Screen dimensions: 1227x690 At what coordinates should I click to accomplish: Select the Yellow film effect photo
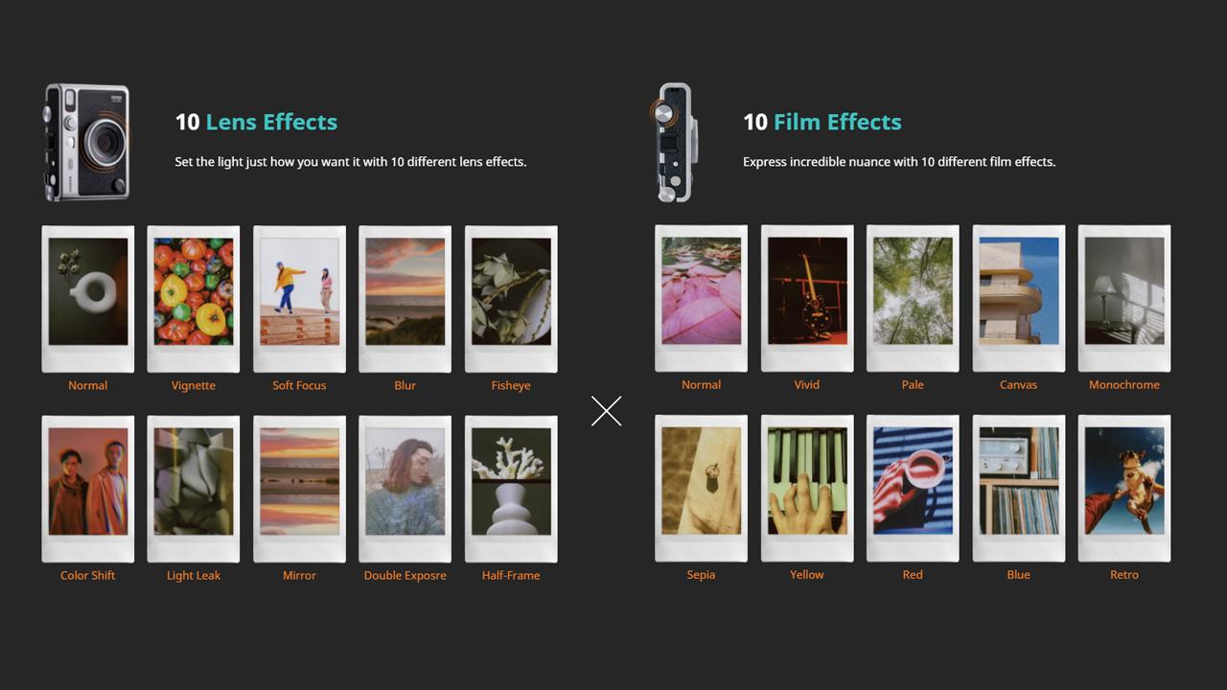tap(807, 488)
